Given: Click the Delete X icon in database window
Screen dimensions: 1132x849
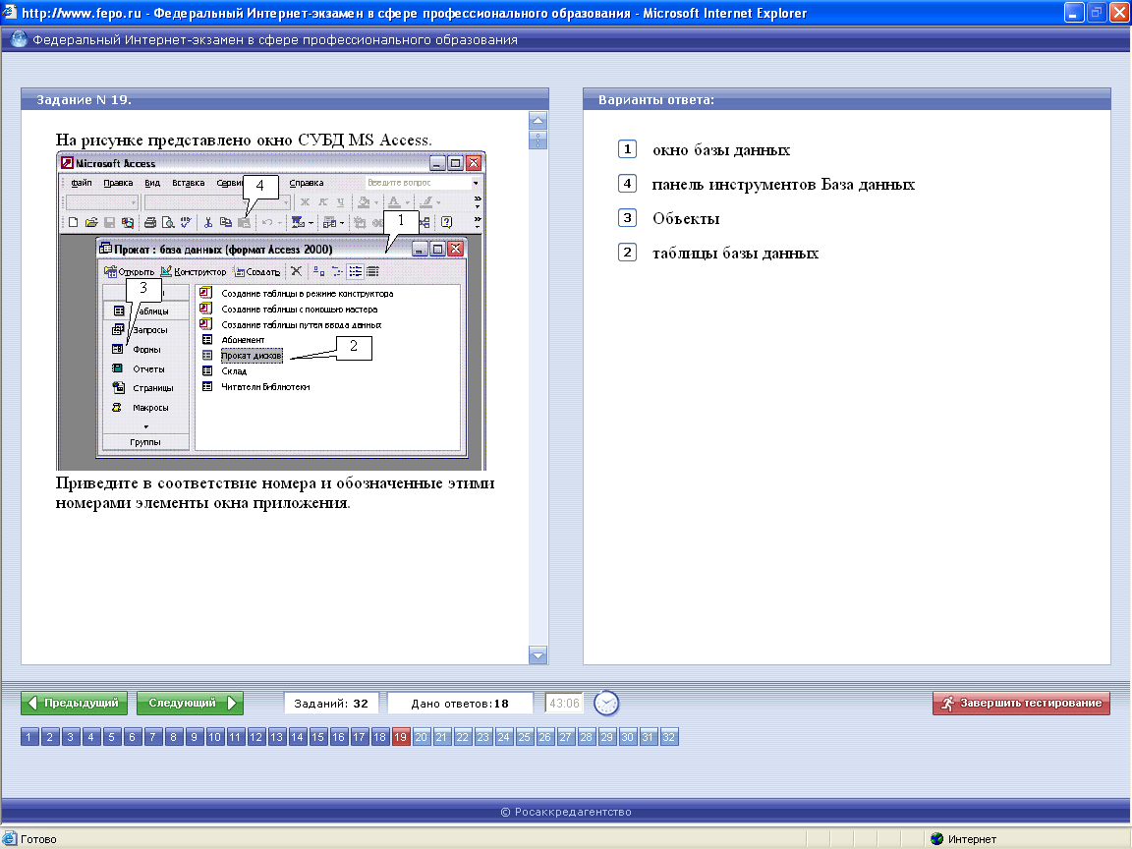Looking at the screenshot, I should point(296,271).
